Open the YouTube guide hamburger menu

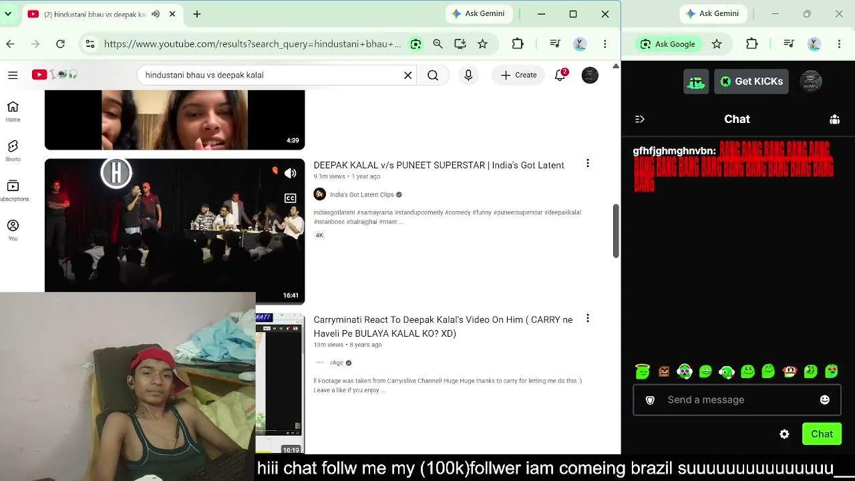tap(13, 75)
